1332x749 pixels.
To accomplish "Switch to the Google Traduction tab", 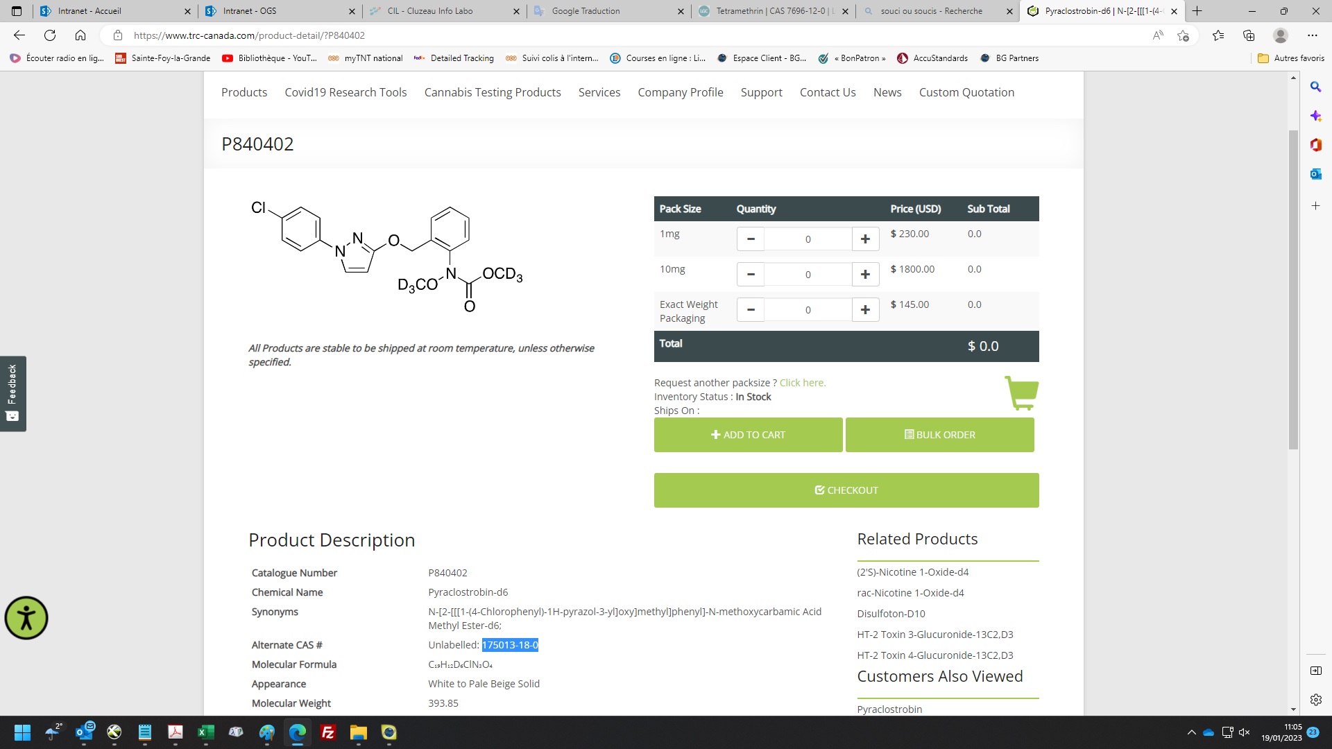I will pos(586,11).
